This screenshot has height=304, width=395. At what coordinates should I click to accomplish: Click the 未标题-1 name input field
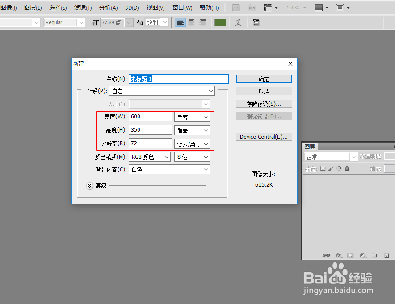tap(178, 79)
